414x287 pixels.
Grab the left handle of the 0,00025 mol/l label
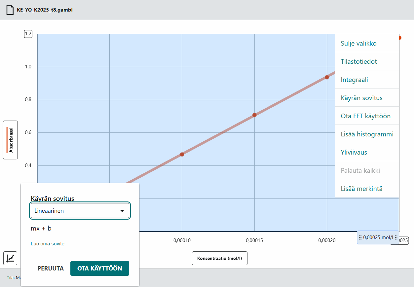point(360,237)
